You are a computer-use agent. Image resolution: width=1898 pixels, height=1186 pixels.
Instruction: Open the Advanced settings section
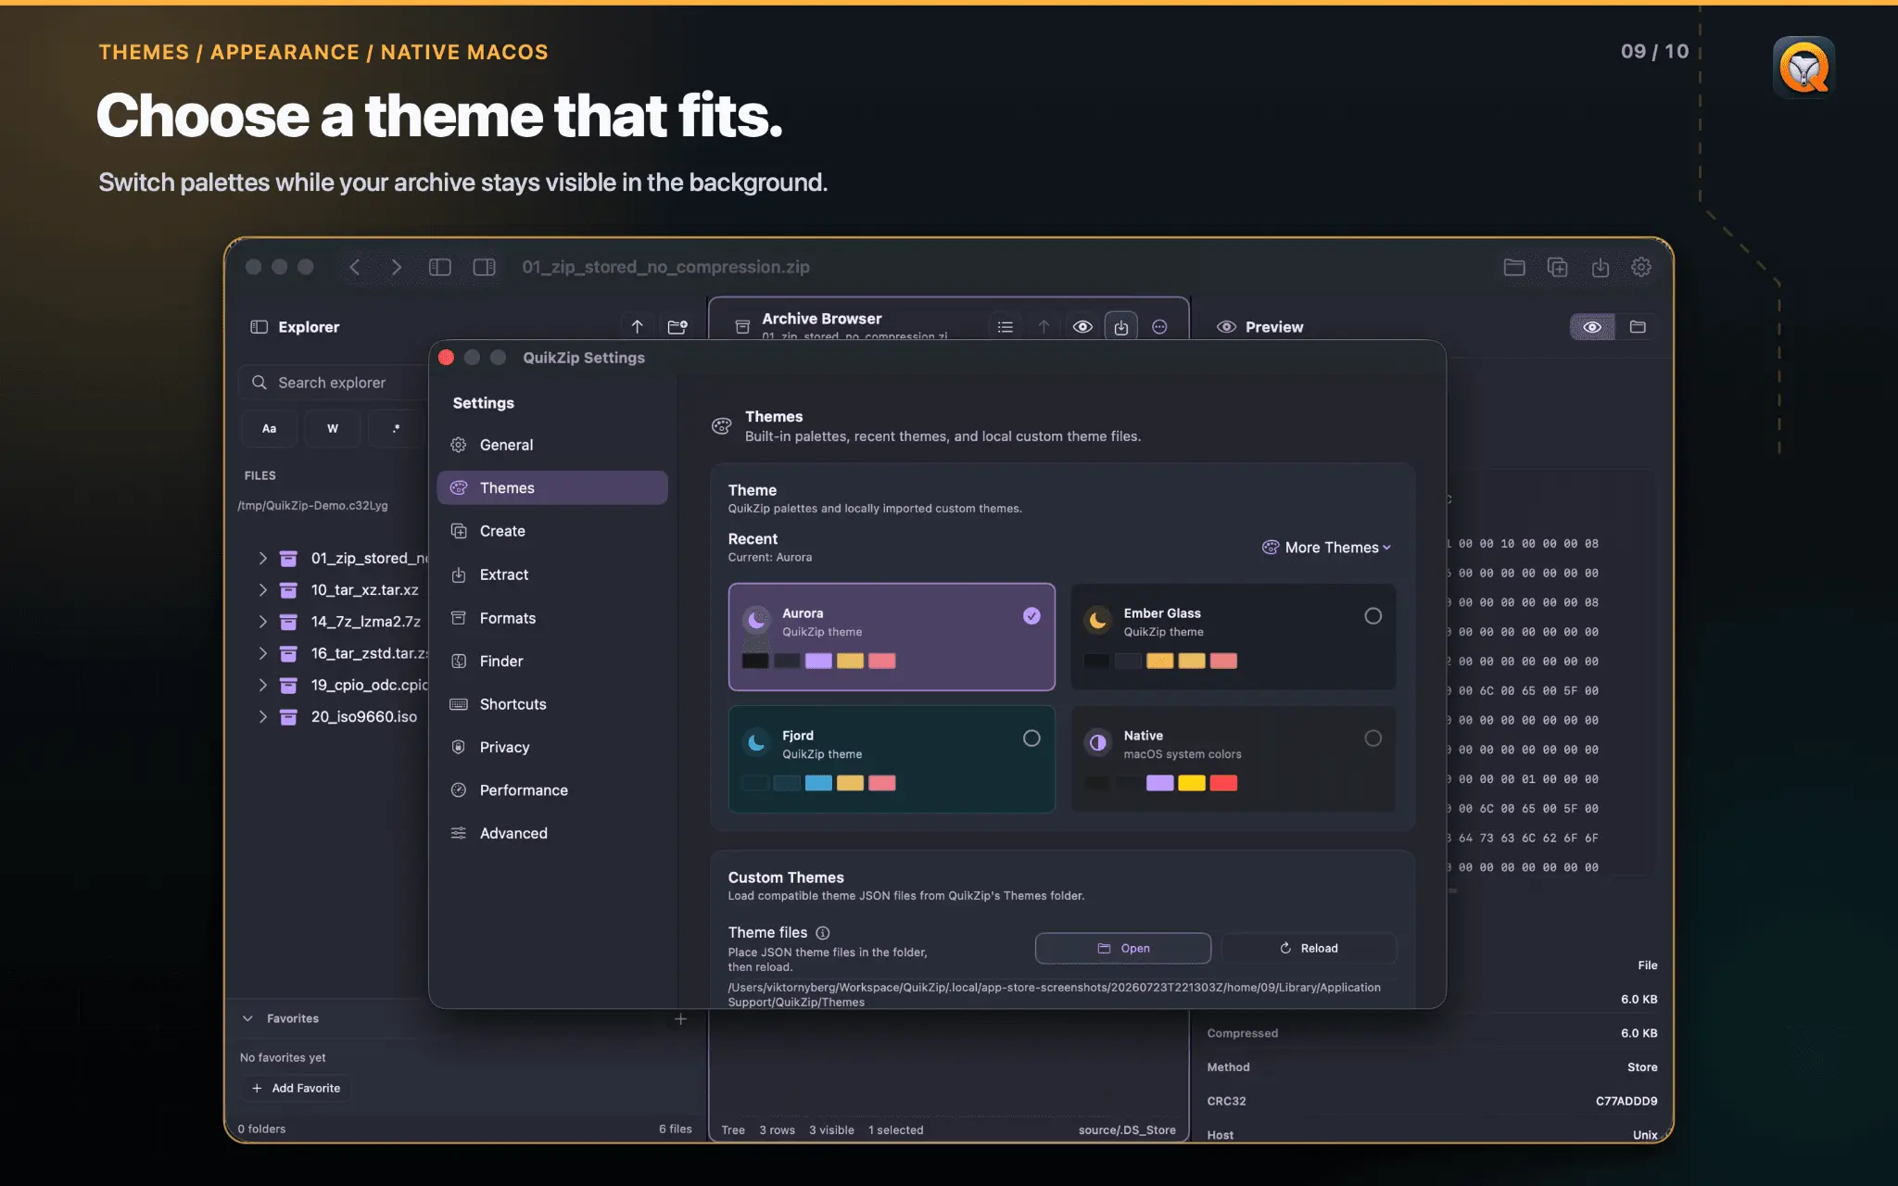[x=551, y=833]
